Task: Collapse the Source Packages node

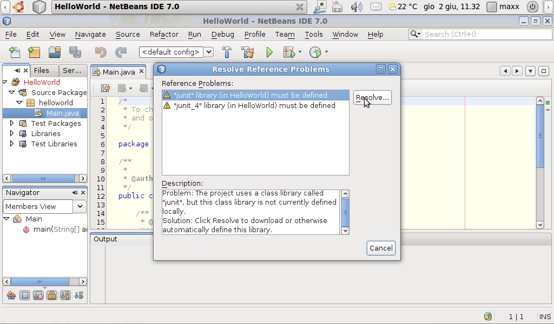Action: (x=12, y=92)
